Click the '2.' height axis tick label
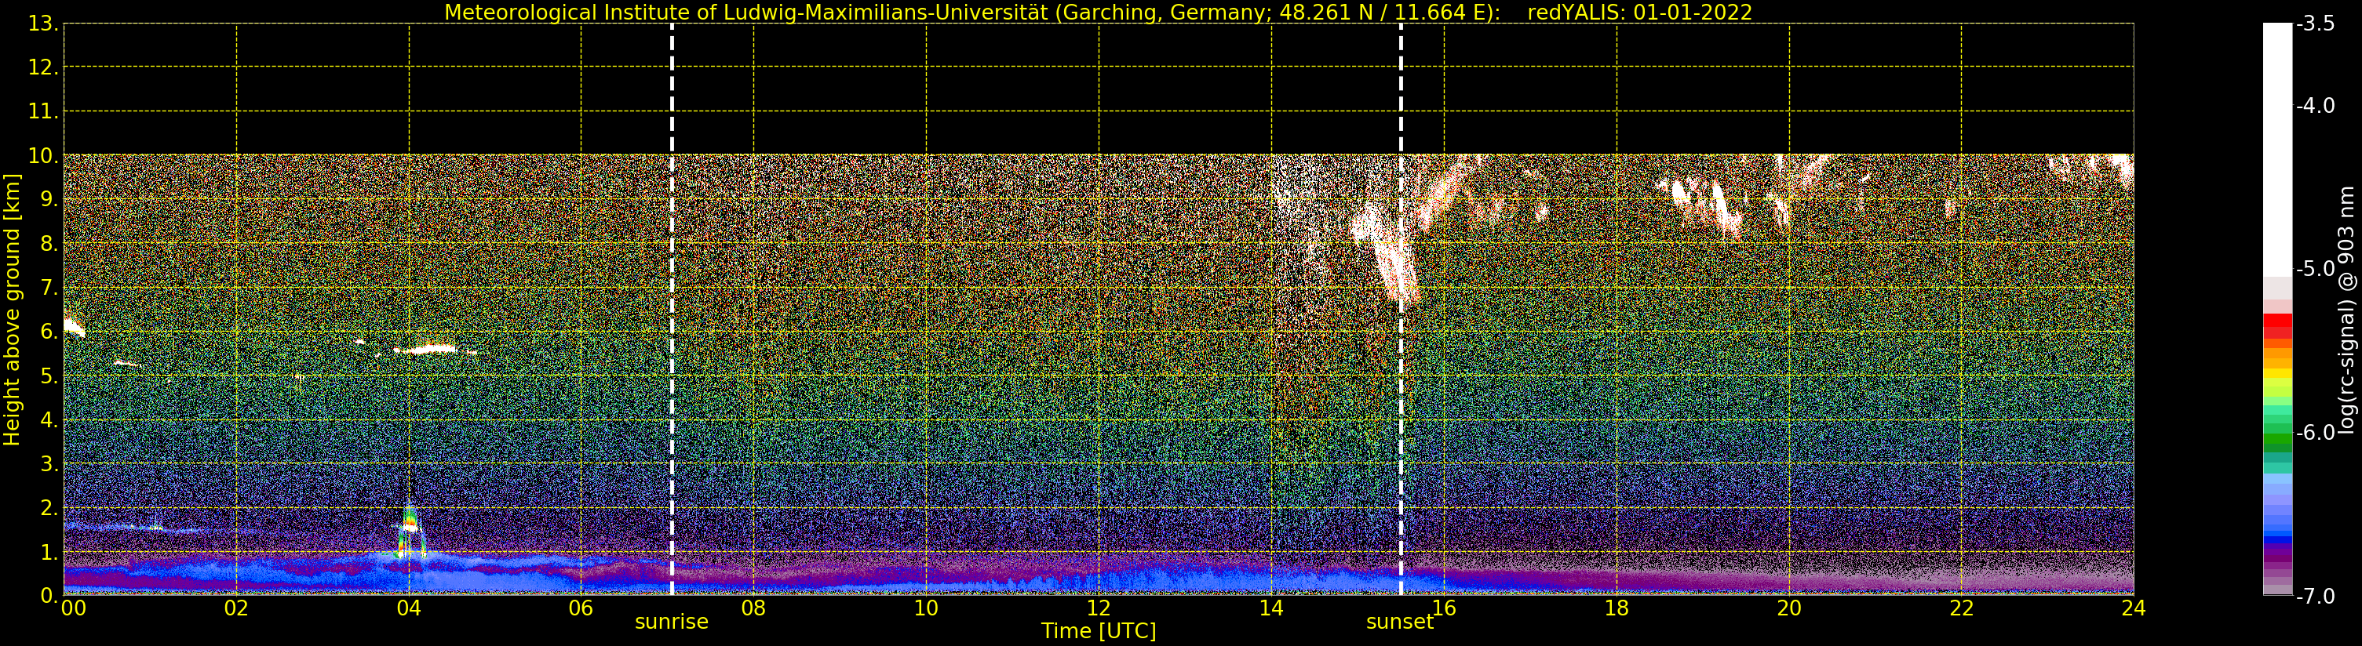 [x=49, y=508]
